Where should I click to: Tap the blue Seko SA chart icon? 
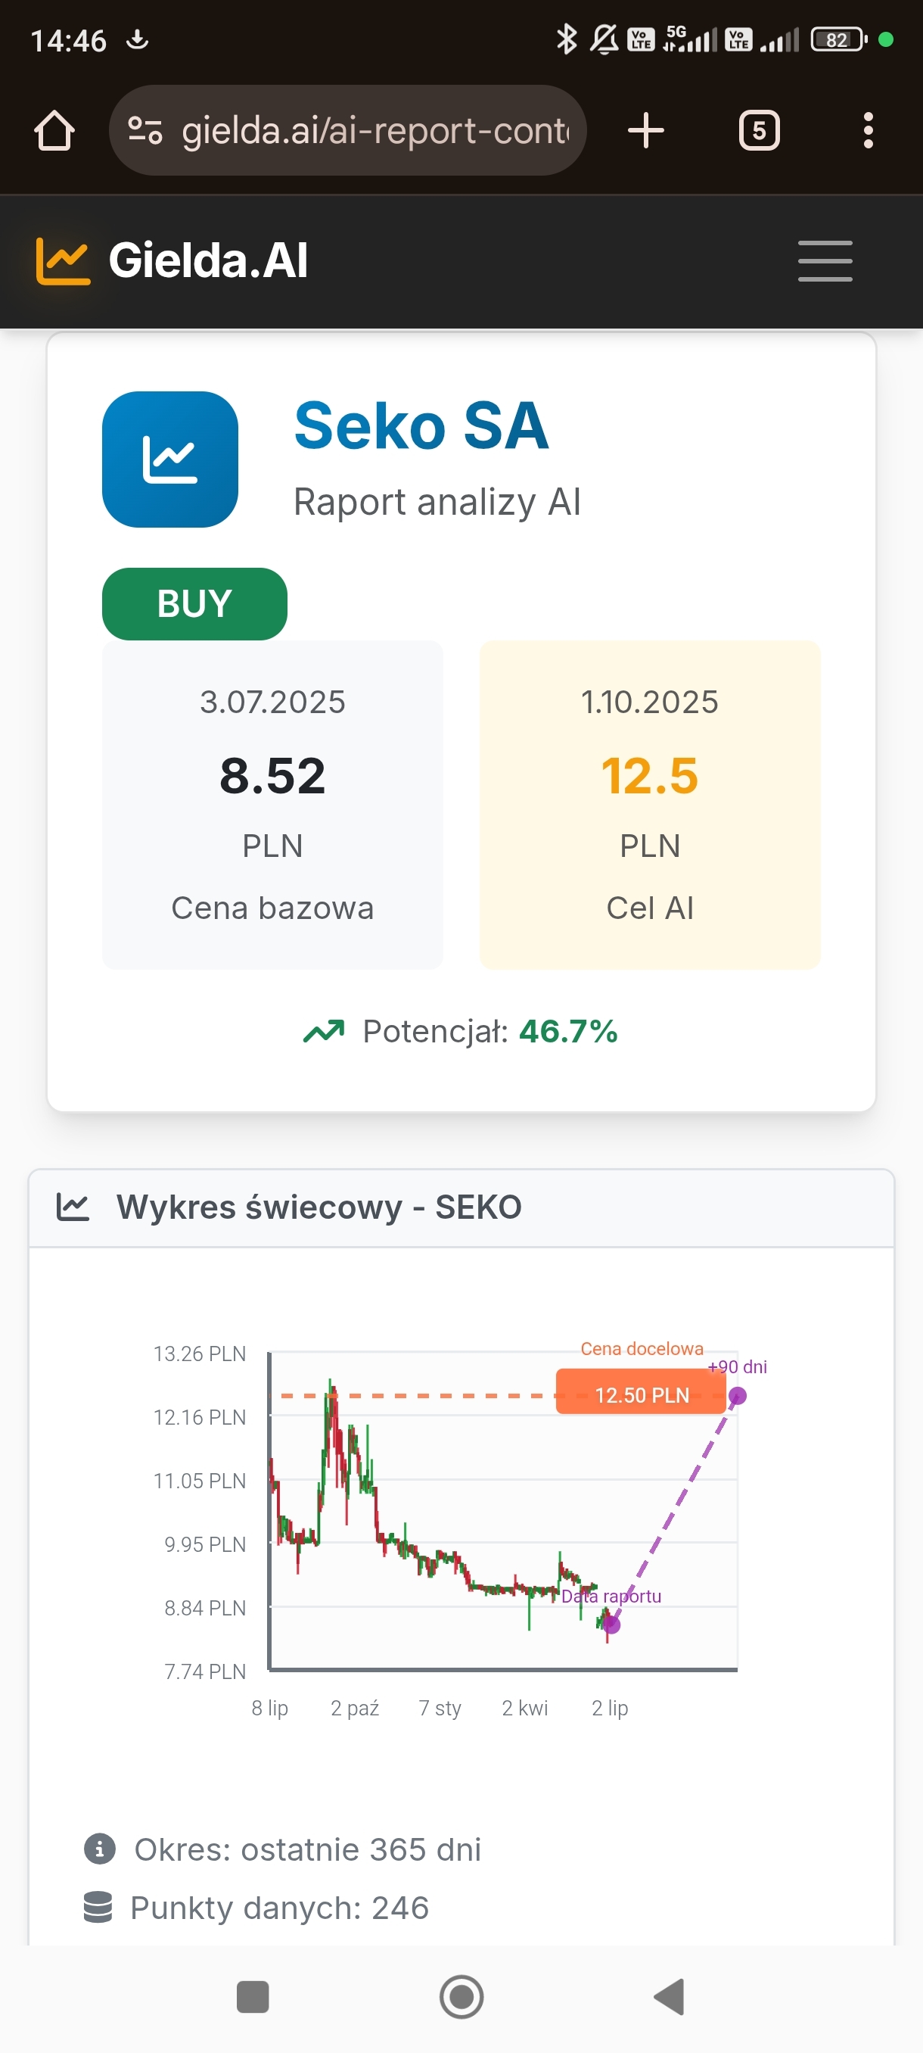(169, 459)
